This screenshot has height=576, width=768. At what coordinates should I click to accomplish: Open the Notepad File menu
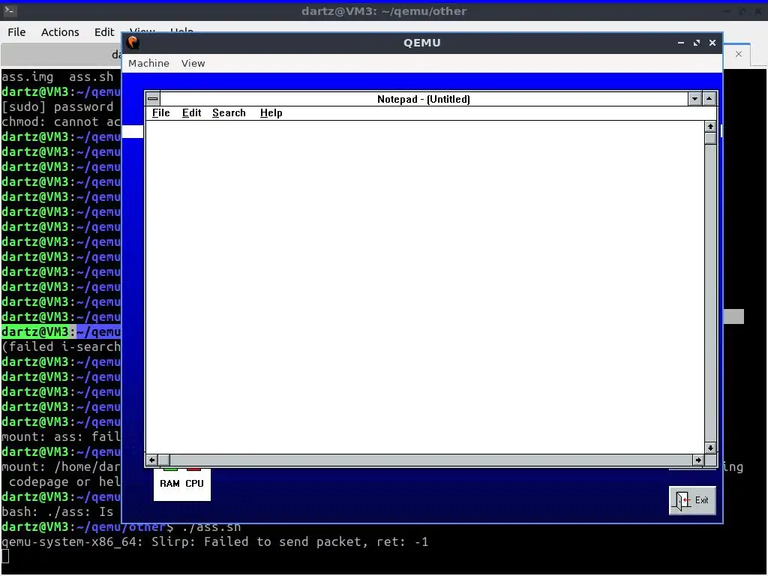pyautogui.click(x=160, y=113)
